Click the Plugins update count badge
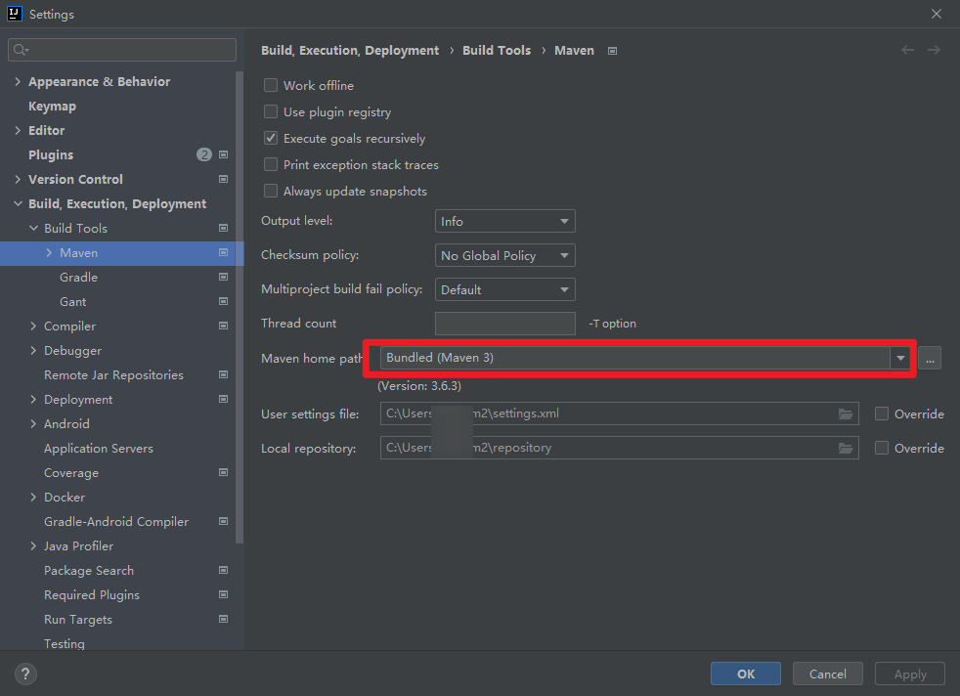This screenshot has height=696, width=960. [x=204, y=154]
